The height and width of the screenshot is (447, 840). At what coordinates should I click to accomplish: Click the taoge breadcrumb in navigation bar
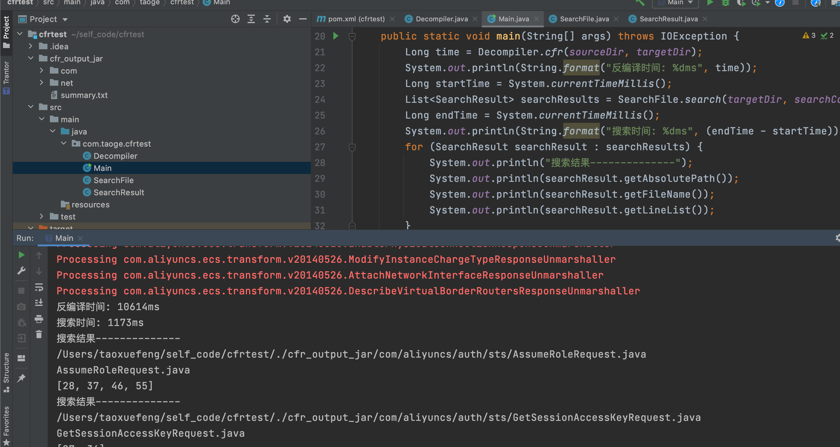150,3
